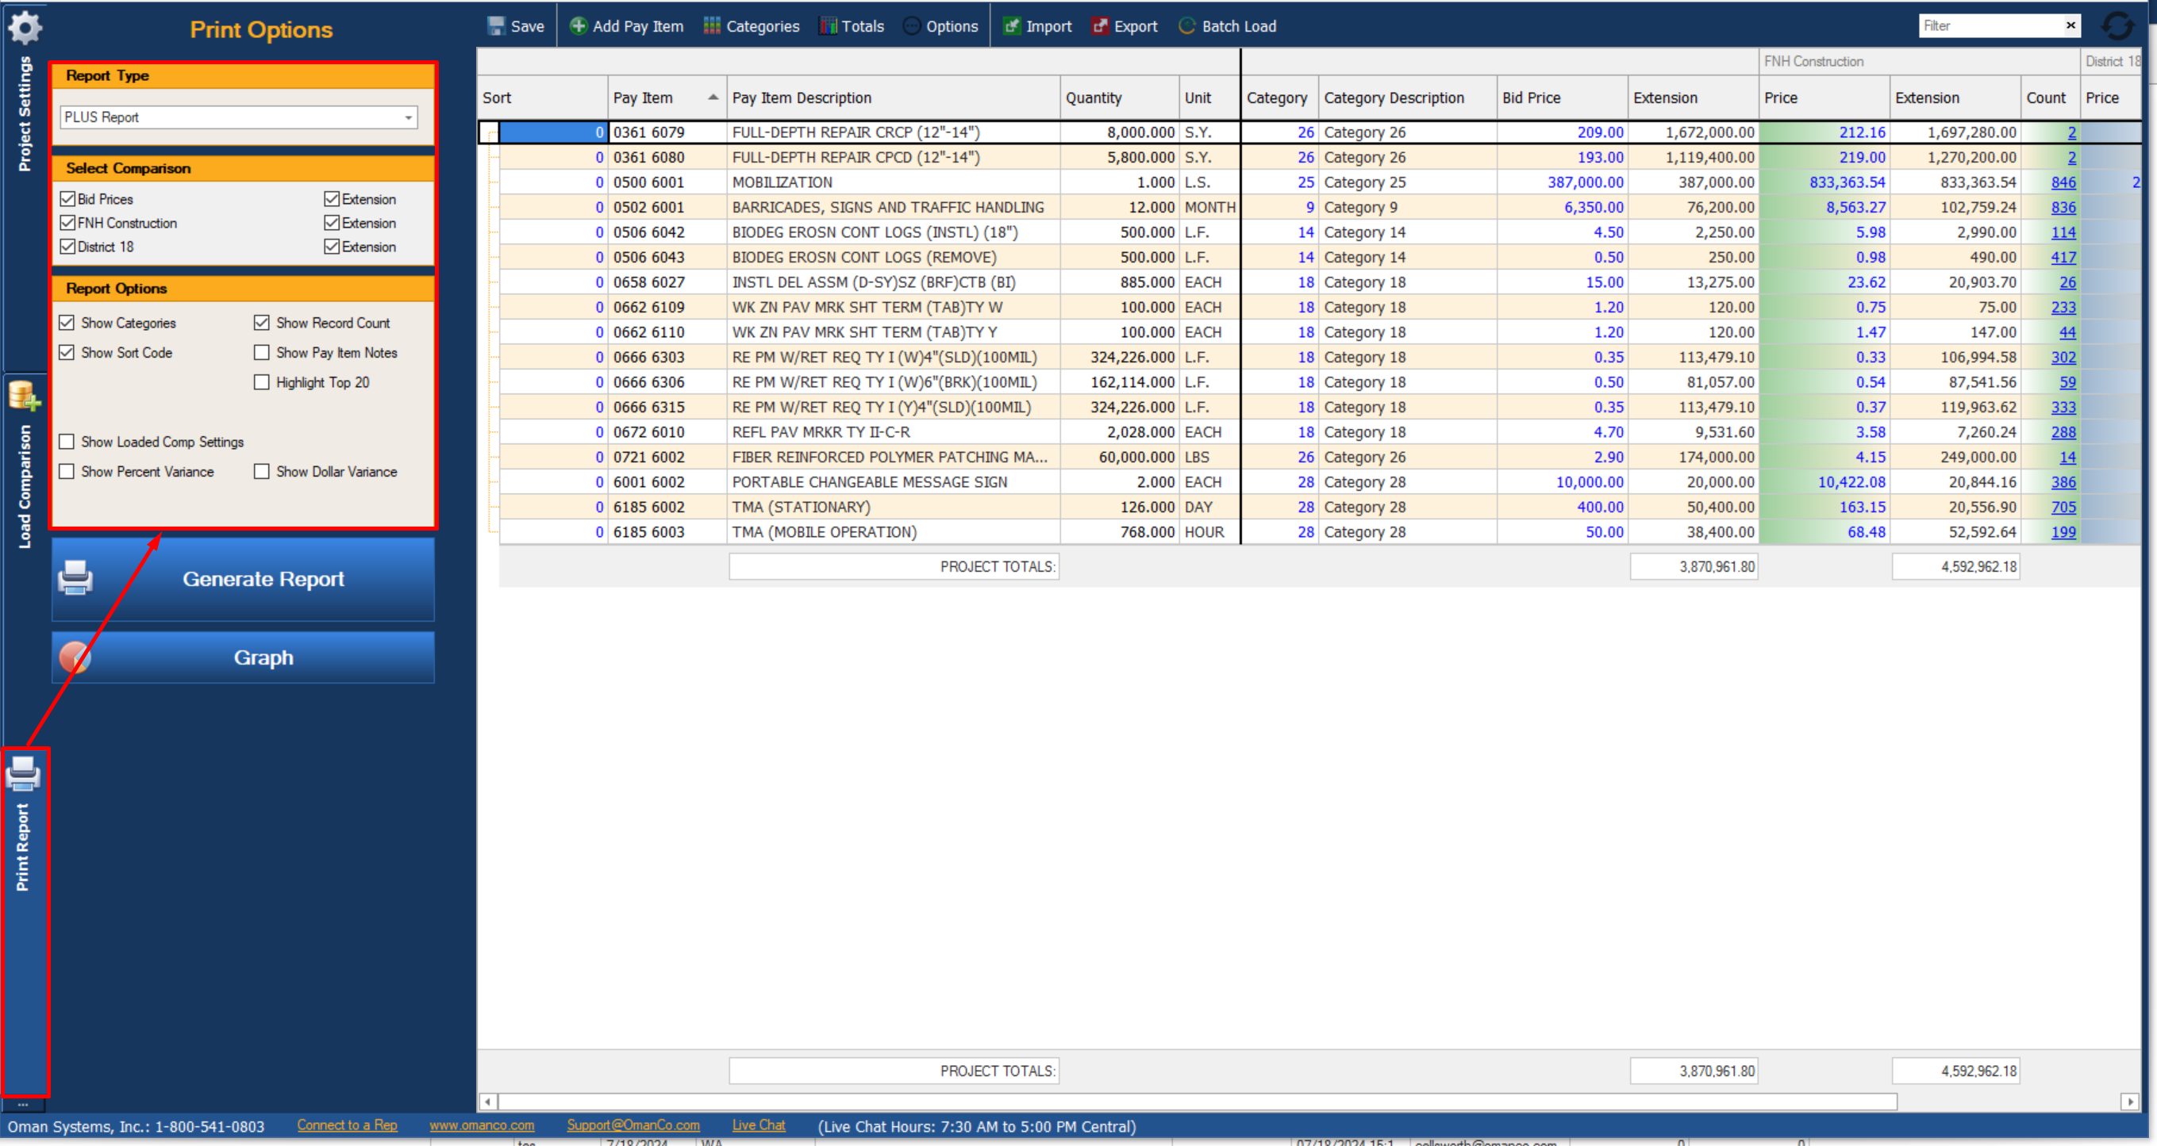Click the Import toolbar icon
This screenshot has width=2157, height=1146.
click(x=1012, y=26)
